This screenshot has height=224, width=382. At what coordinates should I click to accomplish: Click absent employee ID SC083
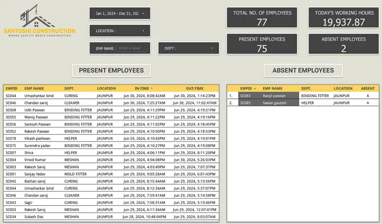pyautogui.click(x=245, y=96)
